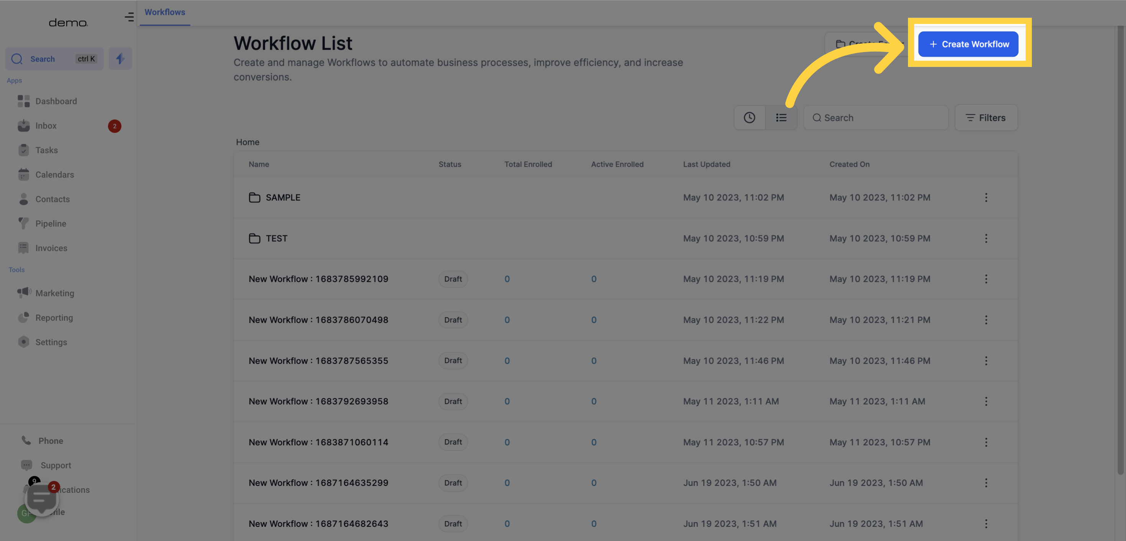Click Draft status of workflow 1683787565355
The width and height of the screenshot is (1126, 541).
click(x=453, y=361)
